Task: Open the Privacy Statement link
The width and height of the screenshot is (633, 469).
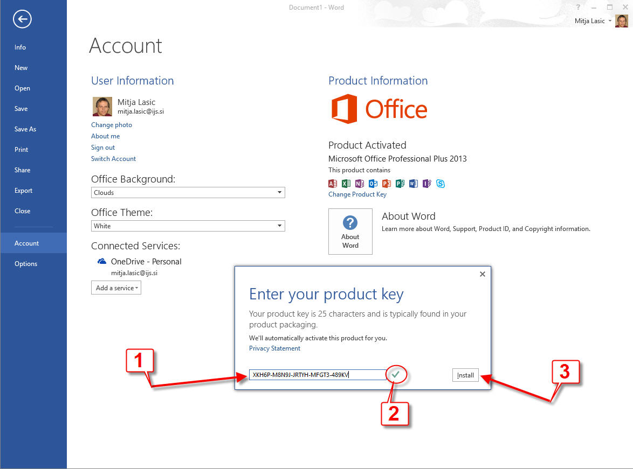Action: click(274, 348)
